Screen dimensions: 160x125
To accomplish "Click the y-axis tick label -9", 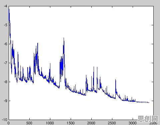I will pos(5,101).
